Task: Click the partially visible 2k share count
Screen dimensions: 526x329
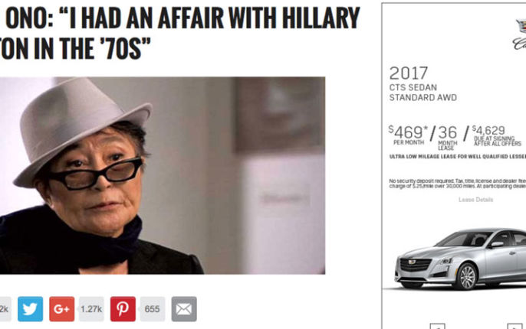Action: click(x=5, y=309)
